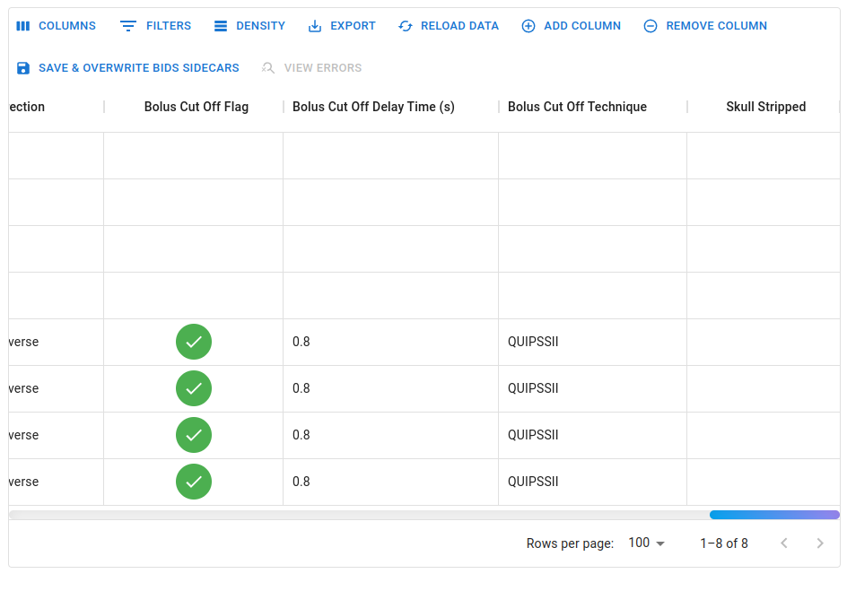The width and height of the screenshot is (847, 591).
Task: Click the Add Column plus icon
Action: click(528, 26)
